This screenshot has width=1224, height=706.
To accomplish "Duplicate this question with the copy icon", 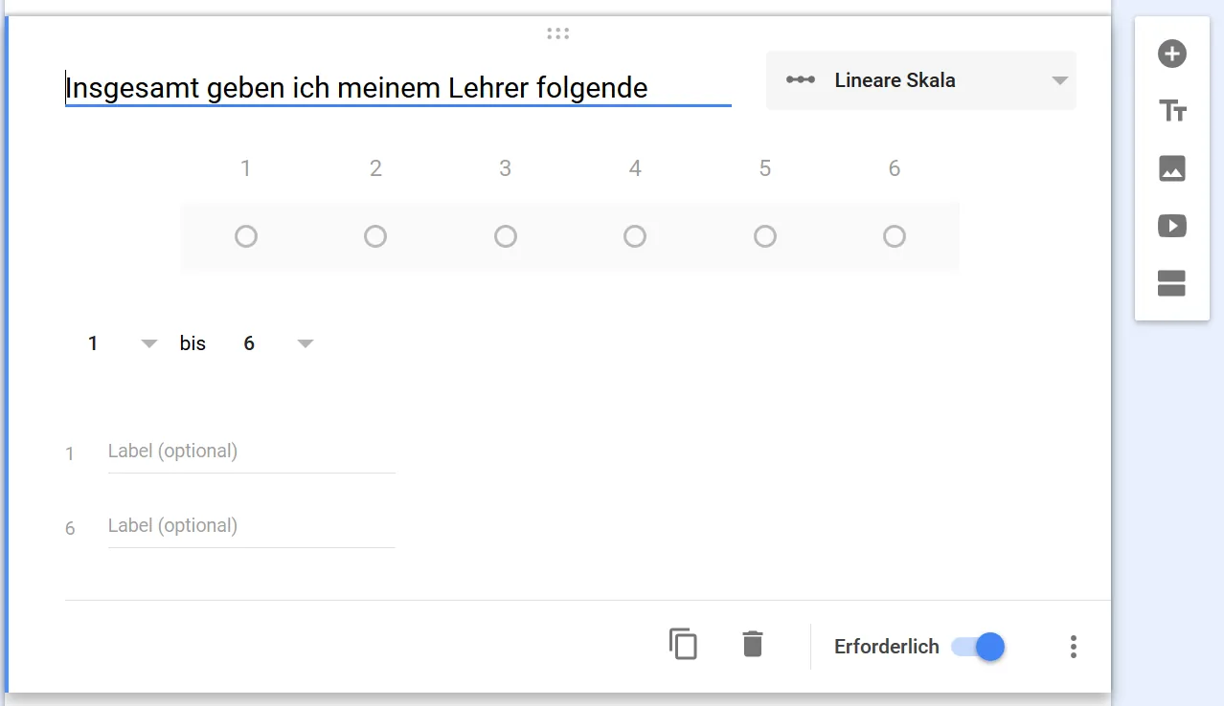I will (683, 644).
